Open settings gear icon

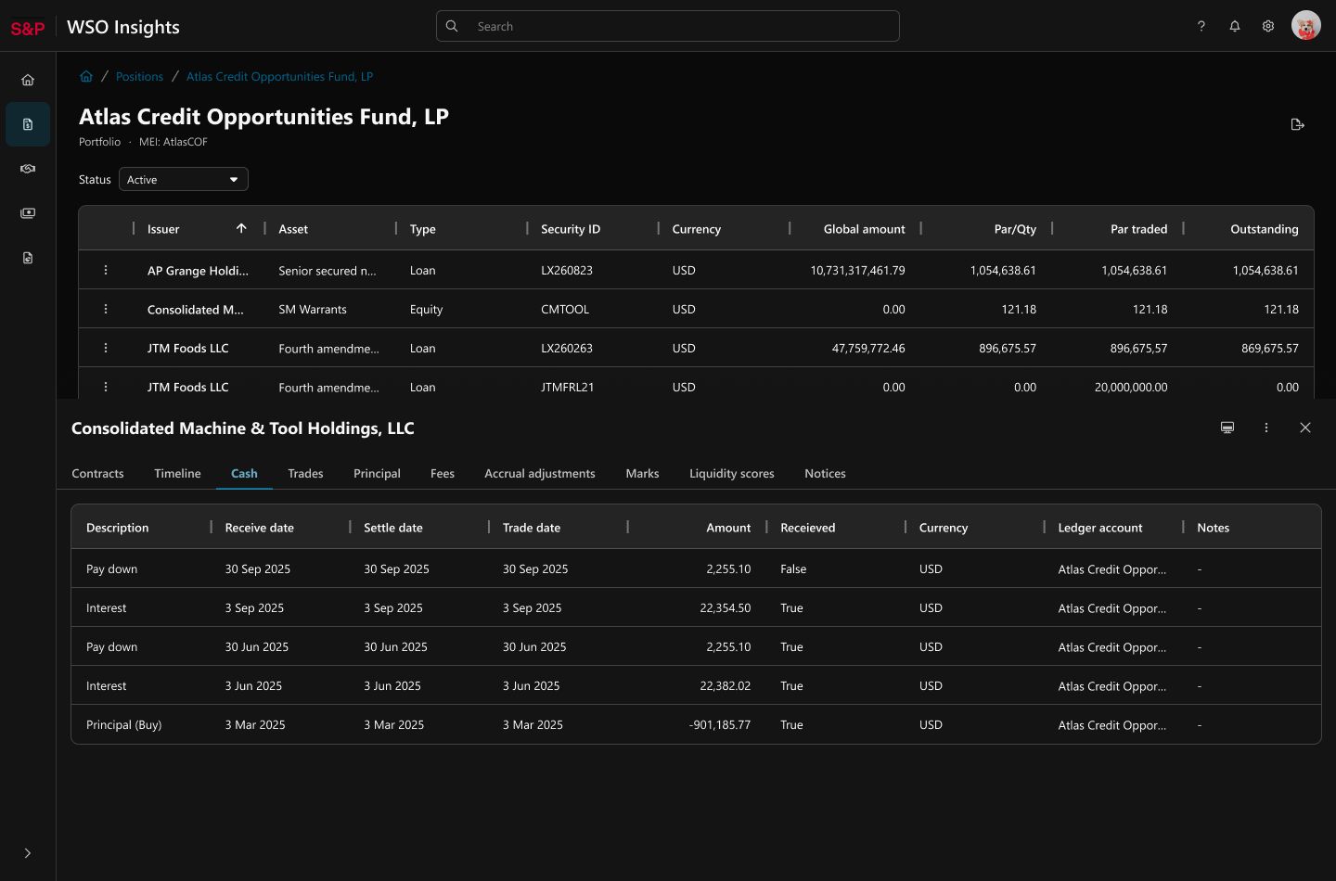pos(1268,26)
